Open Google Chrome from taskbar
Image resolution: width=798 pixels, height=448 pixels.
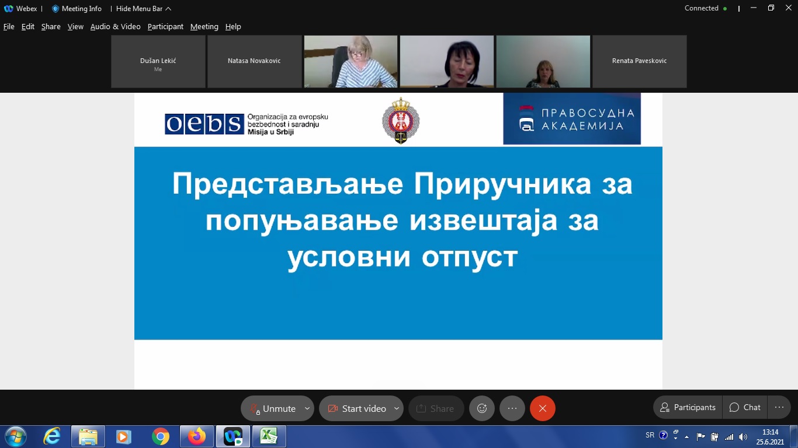(x=161, y=436)
